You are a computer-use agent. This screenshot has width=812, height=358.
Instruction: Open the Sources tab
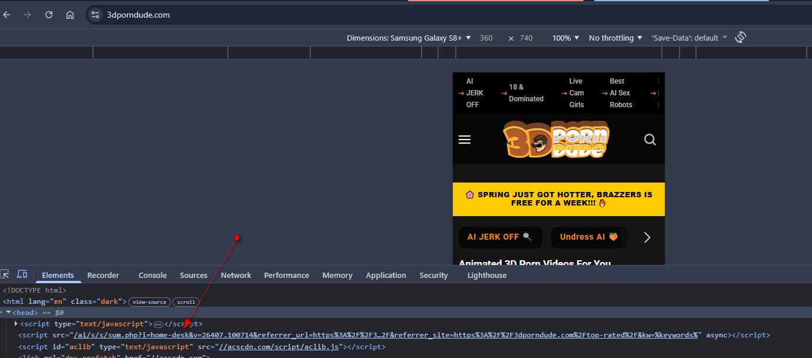click(x=194, y=275)
